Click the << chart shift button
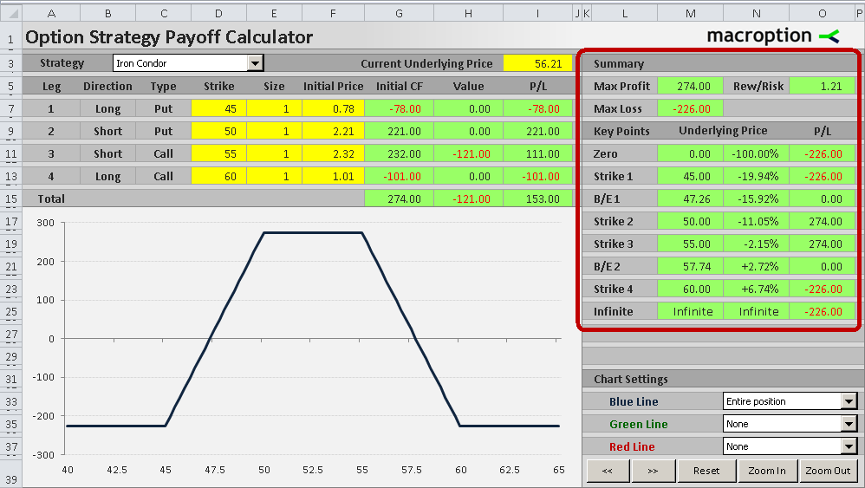The width and height of the screenshot is (865, 488). (x=608, y=471)
